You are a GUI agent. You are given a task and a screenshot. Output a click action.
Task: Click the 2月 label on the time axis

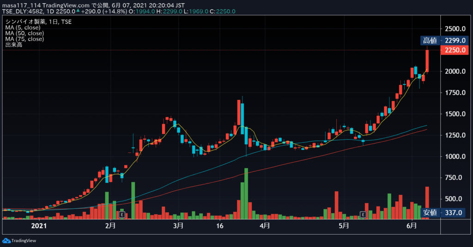click(110, 225)
